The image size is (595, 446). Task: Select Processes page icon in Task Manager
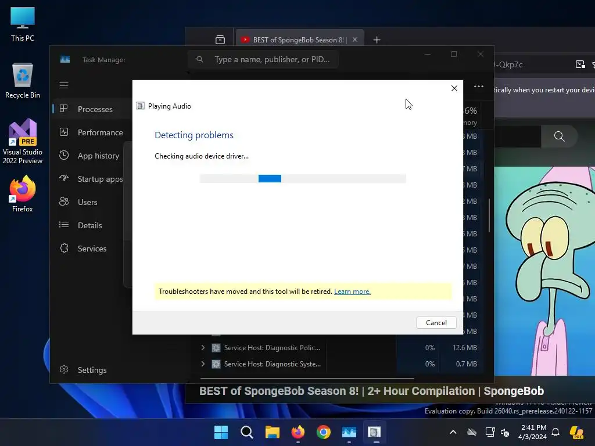64,109
